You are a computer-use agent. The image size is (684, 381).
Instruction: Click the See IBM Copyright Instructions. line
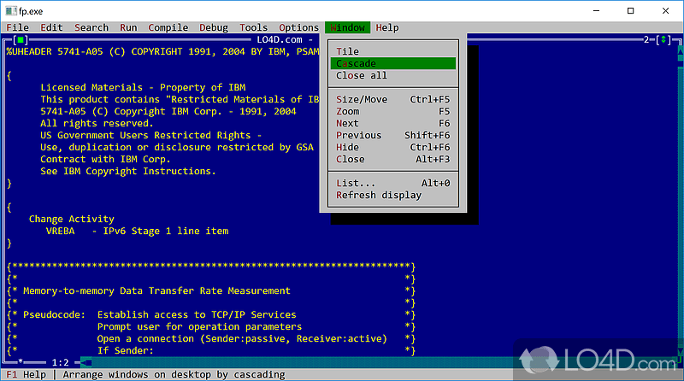tap(128, 172)
